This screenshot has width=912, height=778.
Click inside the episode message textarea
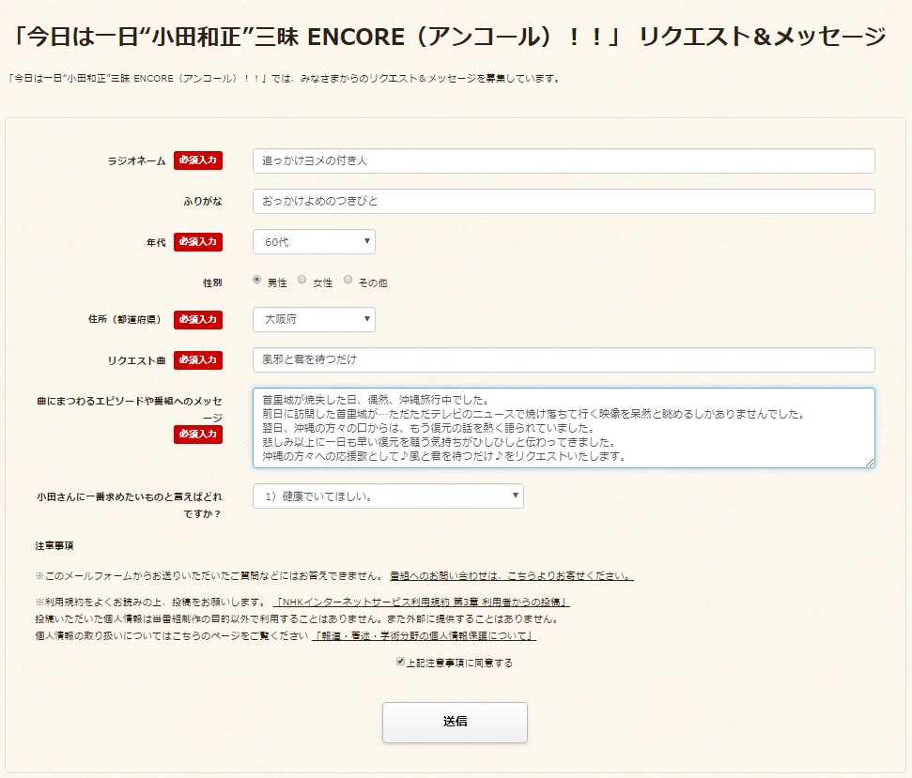(564, 428)
